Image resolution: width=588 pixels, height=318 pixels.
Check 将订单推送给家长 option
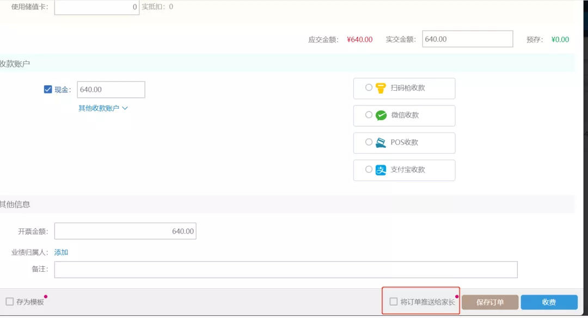point(394,302)
